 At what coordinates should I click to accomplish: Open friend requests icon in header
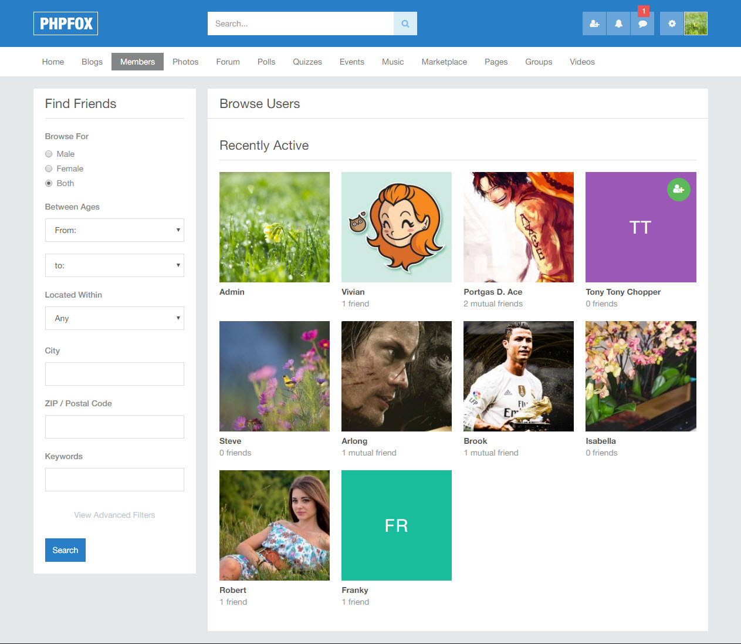(x=594, y=23)
